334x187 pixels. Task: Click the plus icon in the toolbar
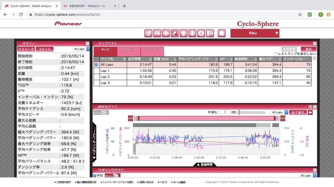(166, 33)
